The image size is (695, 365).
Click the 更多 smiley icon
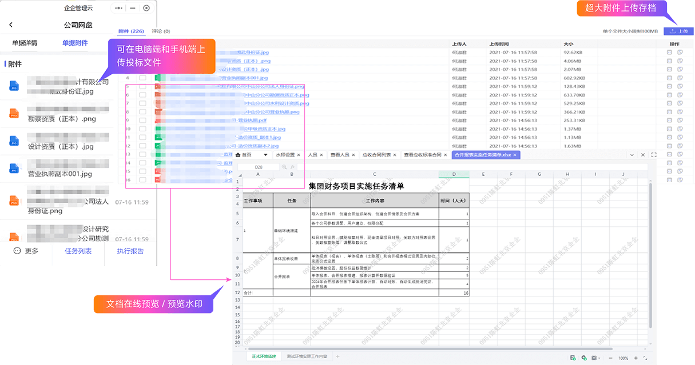click(x=17, y=251)
